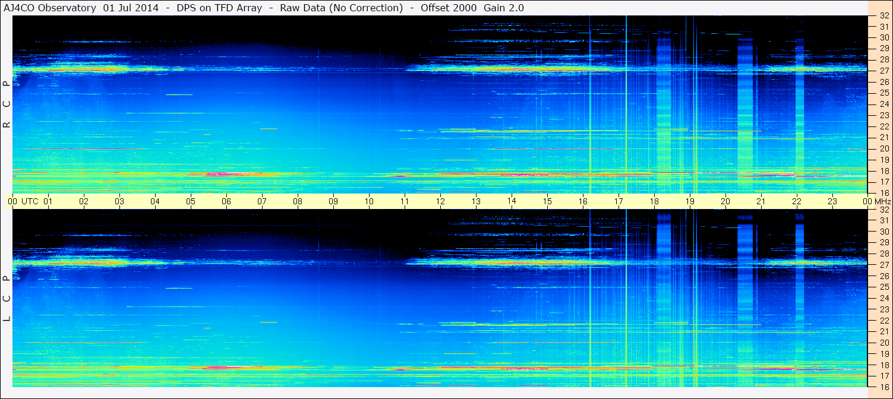Select the 11 hour mark on time axis

point(405,201)
